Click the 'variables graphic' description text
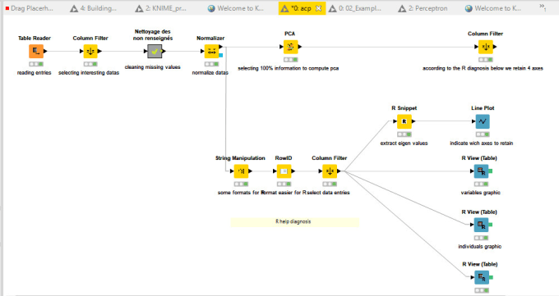The width and height of the screenshot is (559, 296). 481,193
